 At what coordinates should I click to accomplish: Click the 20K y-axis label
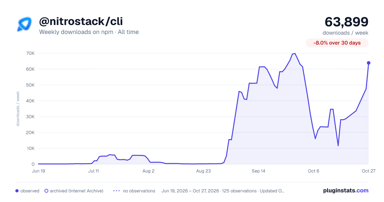[30, 132]
